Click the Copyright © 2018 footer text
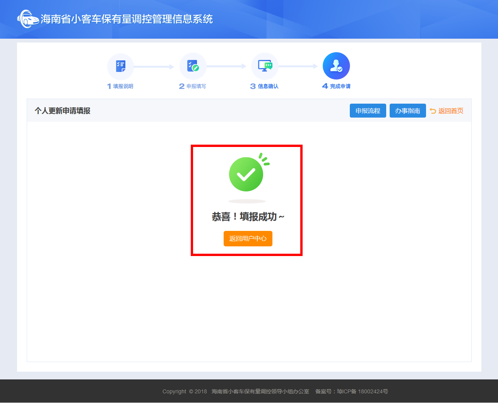 185,391
